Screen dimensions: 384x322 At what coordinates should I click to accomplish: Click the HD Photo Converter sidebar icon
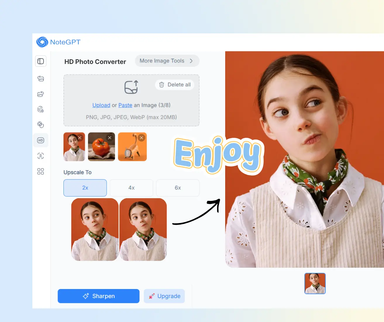coord(41,140)
